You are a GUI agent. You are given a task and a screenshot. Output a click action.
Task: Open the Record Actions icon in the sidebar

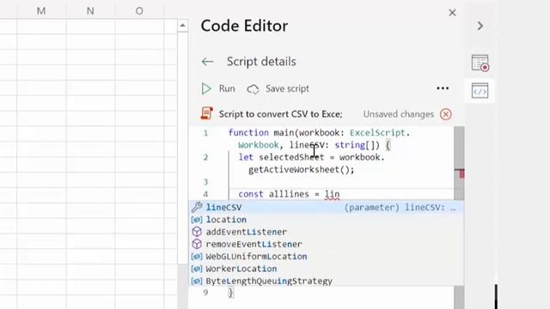[x=480, y=63]
